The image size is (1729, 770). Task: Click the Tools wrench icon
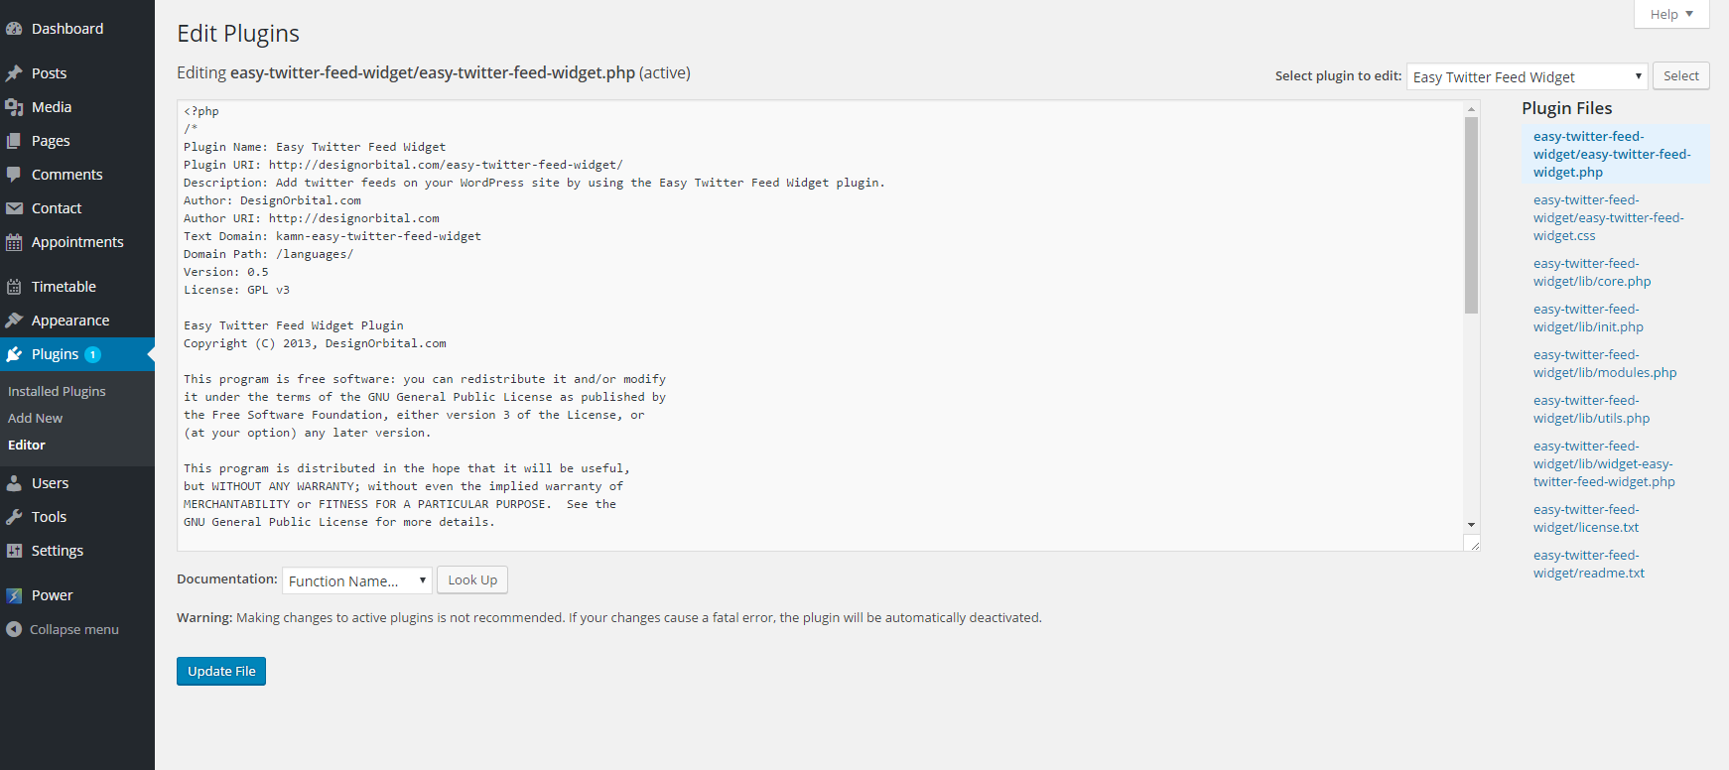click(x=15, y=516)
